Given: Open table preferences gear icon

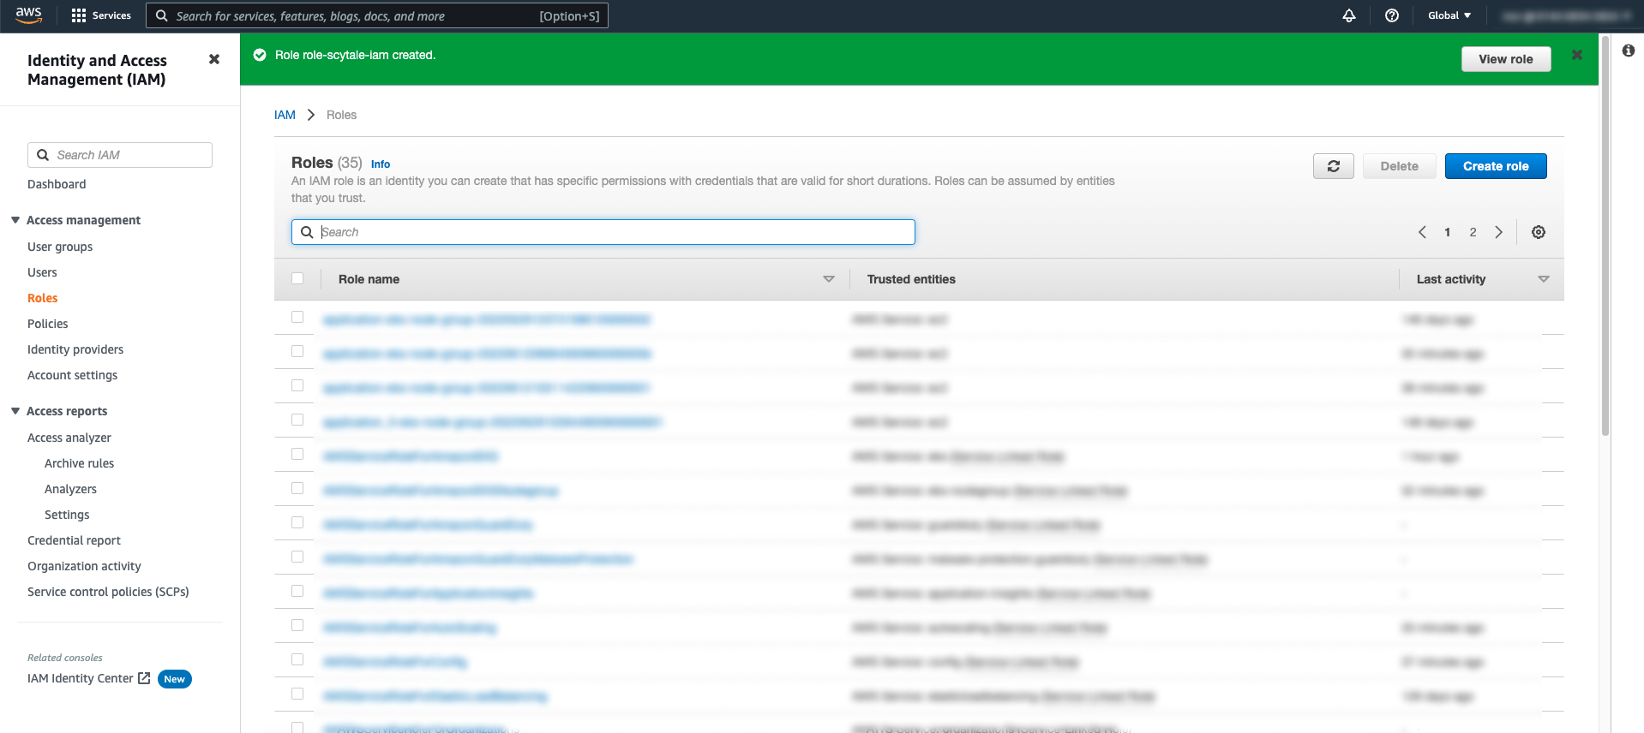Looking at the screenshot, I should click(x=1539, y=232).
